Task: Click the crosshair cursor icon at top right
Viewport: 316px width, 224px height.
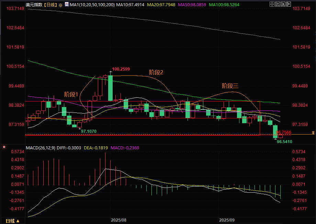Action: [272, 4]
